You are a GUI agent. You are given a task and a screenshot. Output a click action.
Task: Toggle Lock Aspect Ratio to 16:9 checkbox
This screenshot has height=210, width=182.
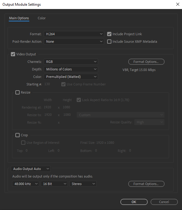pyautogui.click(x=79, y=100)
